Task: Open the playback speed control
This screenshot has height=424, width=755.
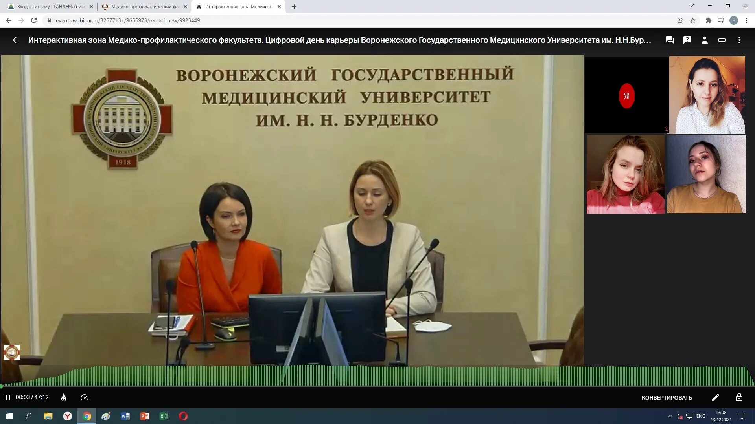Action: pyautogui.click(x=85, y=397)
